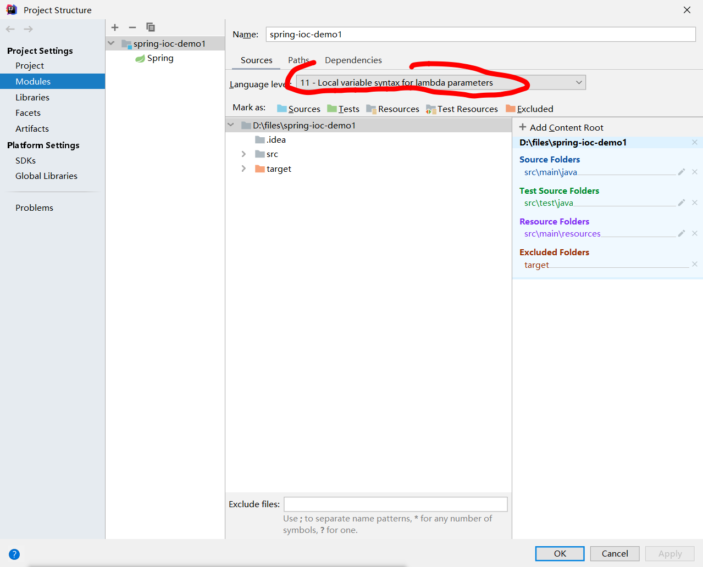Open the Language level dropdown

click(441, 82)
